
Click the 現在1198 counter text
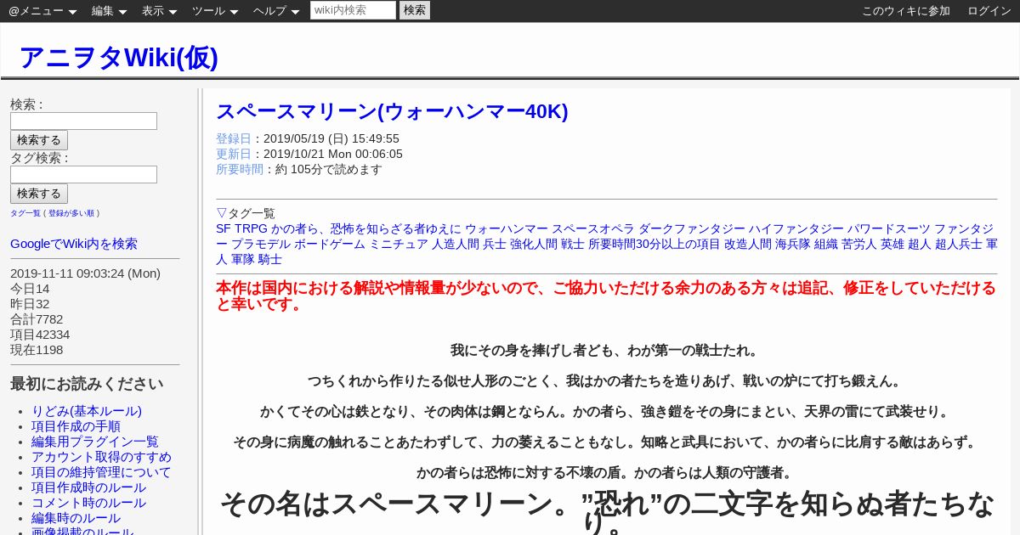coord(37,350)
